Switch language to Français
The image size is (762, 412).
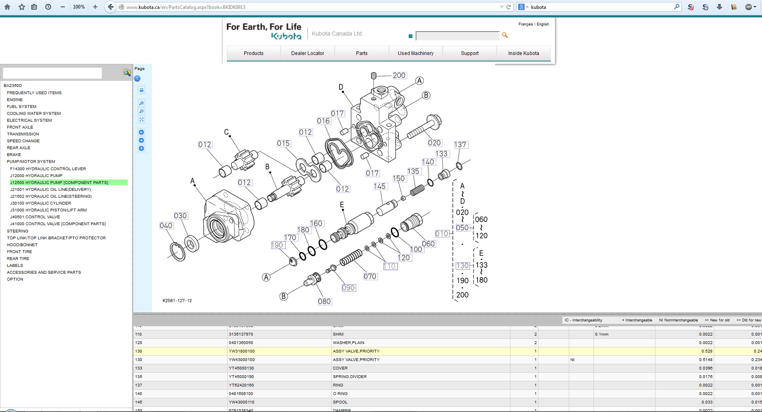pyautogui.click(x=526, y=24)
